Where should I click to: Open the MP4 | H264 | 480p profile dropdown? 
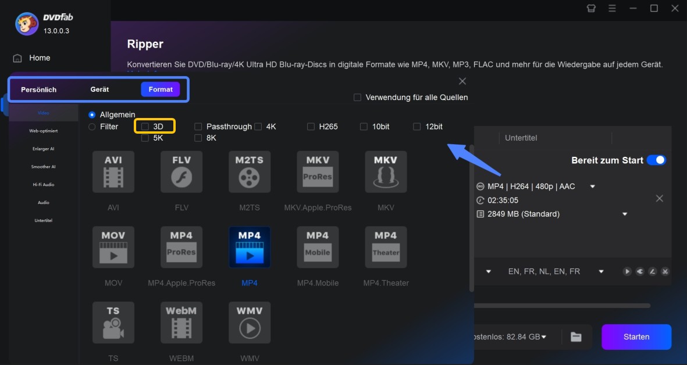[x=592, y=187]
